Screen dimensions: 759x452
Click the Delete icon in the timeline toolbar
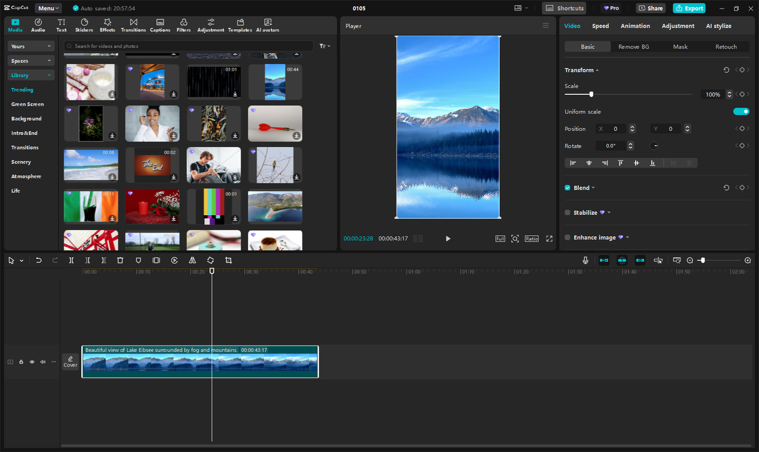(x=120, y=260)
